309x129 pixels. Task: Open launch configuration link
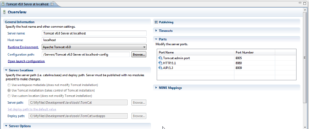(26, 61)
